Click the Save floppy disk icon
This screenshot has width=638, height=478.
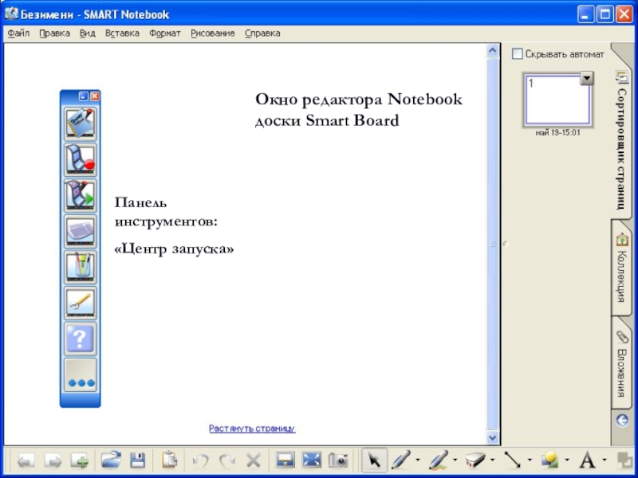coord(137,460)
